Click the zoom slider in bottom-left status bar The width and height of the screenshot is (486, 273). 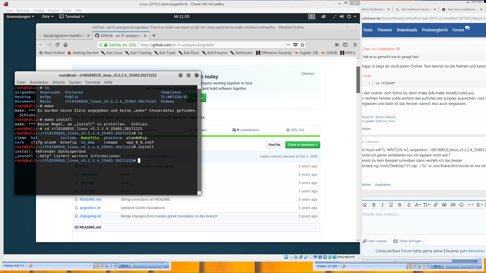147,266
